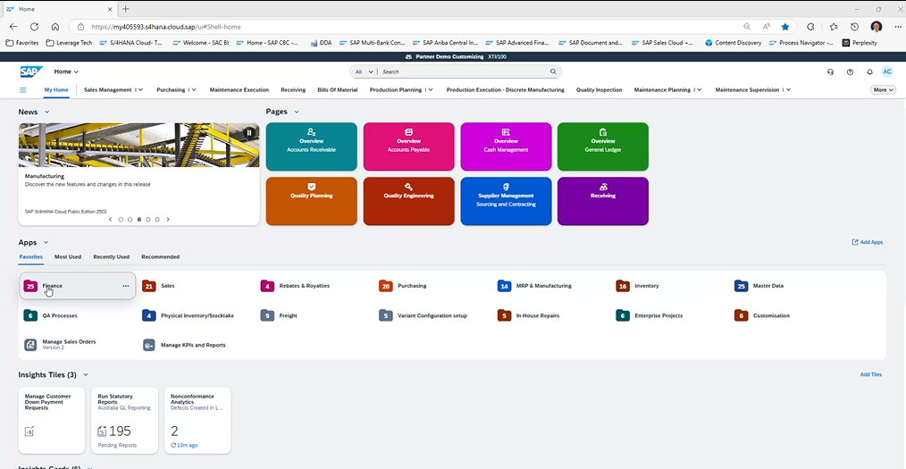Viewport: 906px width, 469px height.
Task: Select the Favorites apps tab
Action: (x=30, y=257)
